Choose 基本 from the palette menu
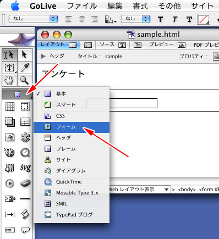The height and width of the screenshot is (239, 219). [x=72, y=94]
